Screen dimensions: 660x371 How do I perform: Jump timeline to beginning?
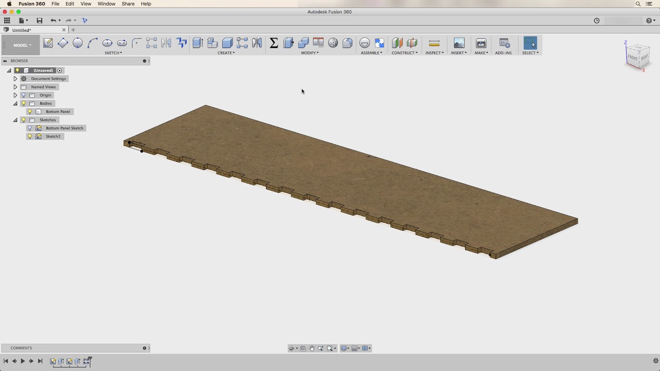pos(6,361)
